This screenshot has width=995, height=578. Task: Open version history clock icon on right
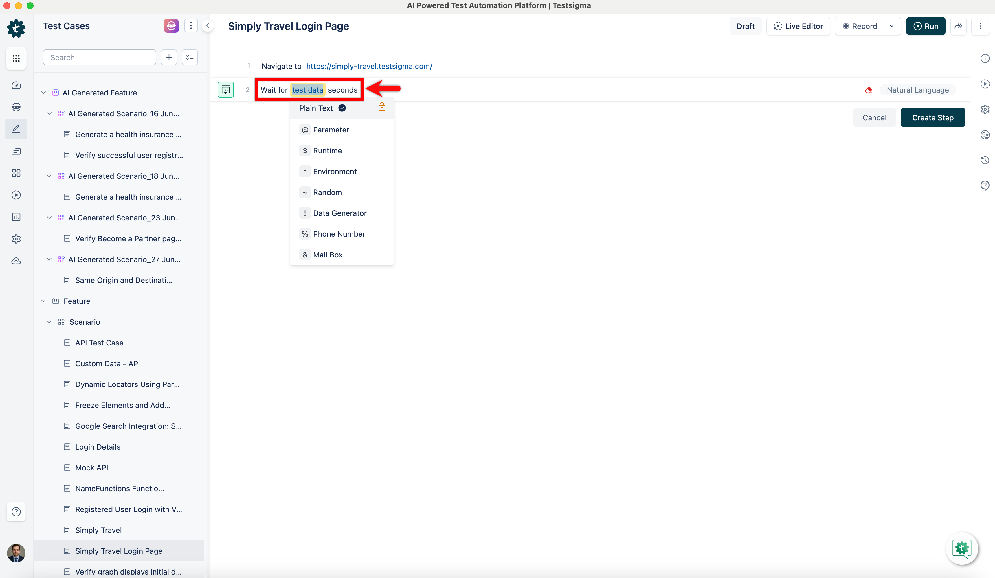985,160
